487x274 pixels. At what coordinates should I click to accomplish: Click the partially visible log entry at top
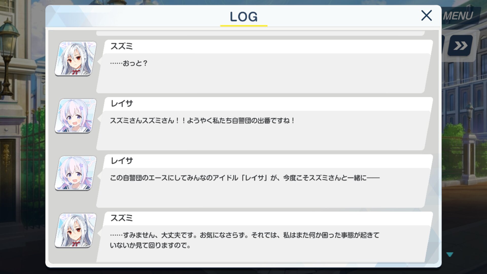tap(260, 33)
